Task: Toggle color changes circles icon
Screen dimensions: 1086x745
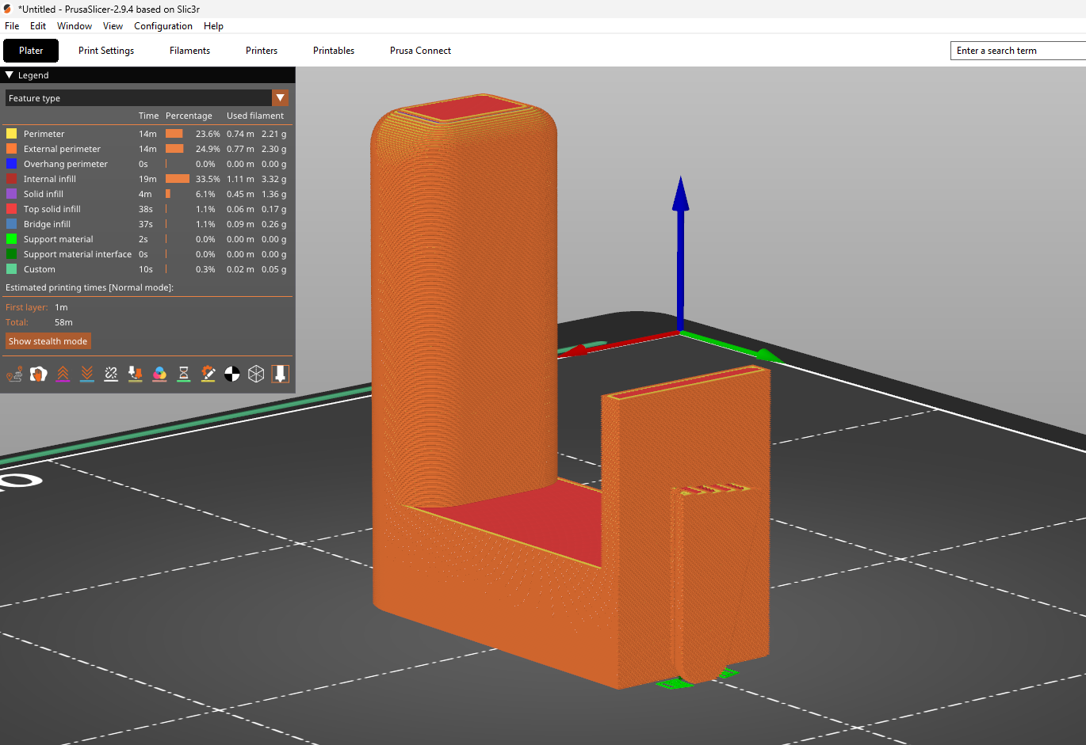Action: 159,374
